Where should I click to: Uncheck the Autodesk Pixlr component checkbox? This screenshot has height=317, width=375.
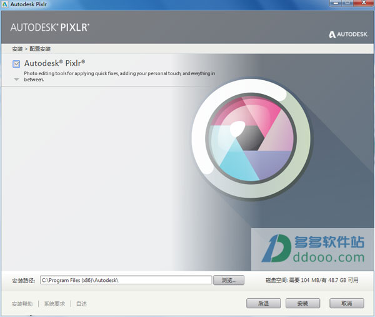[16, 64]
